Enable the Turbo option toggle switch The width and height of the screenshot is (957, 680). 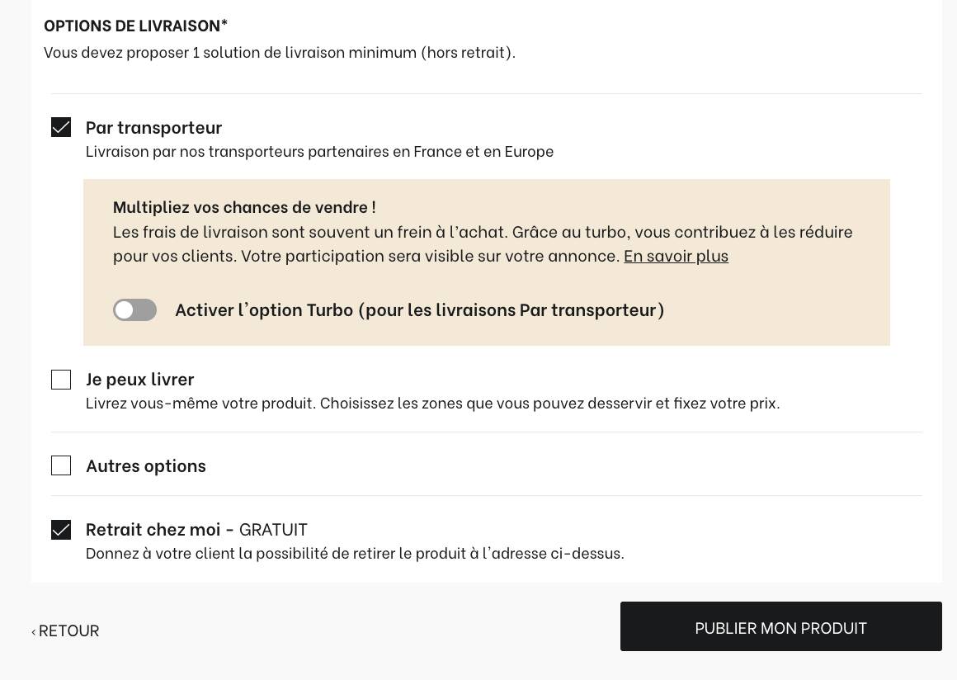click(135, 309)
